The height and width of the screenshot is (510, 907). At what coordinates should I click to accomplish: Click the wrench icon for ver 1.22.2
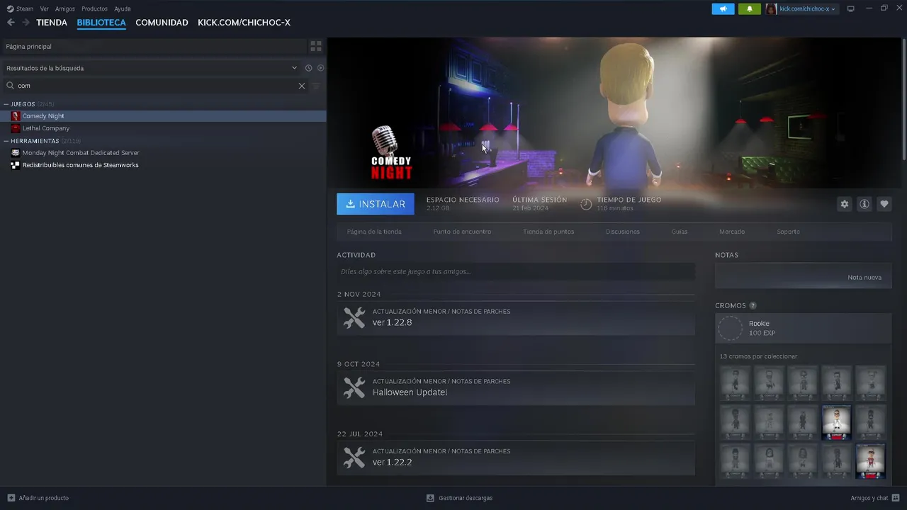pos(354,457)
